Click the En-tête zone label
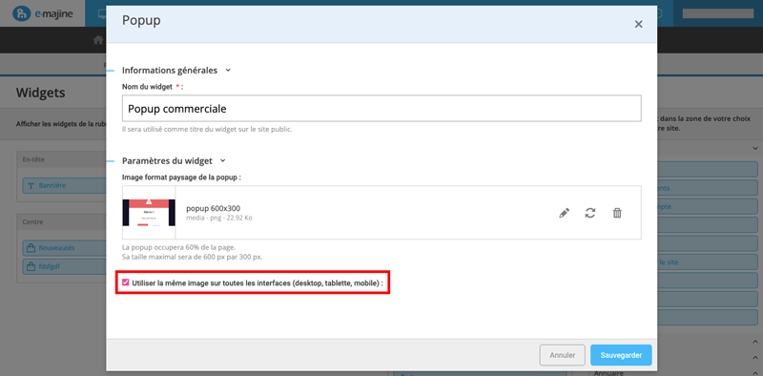The image size is (763, 376). (33, 159)
